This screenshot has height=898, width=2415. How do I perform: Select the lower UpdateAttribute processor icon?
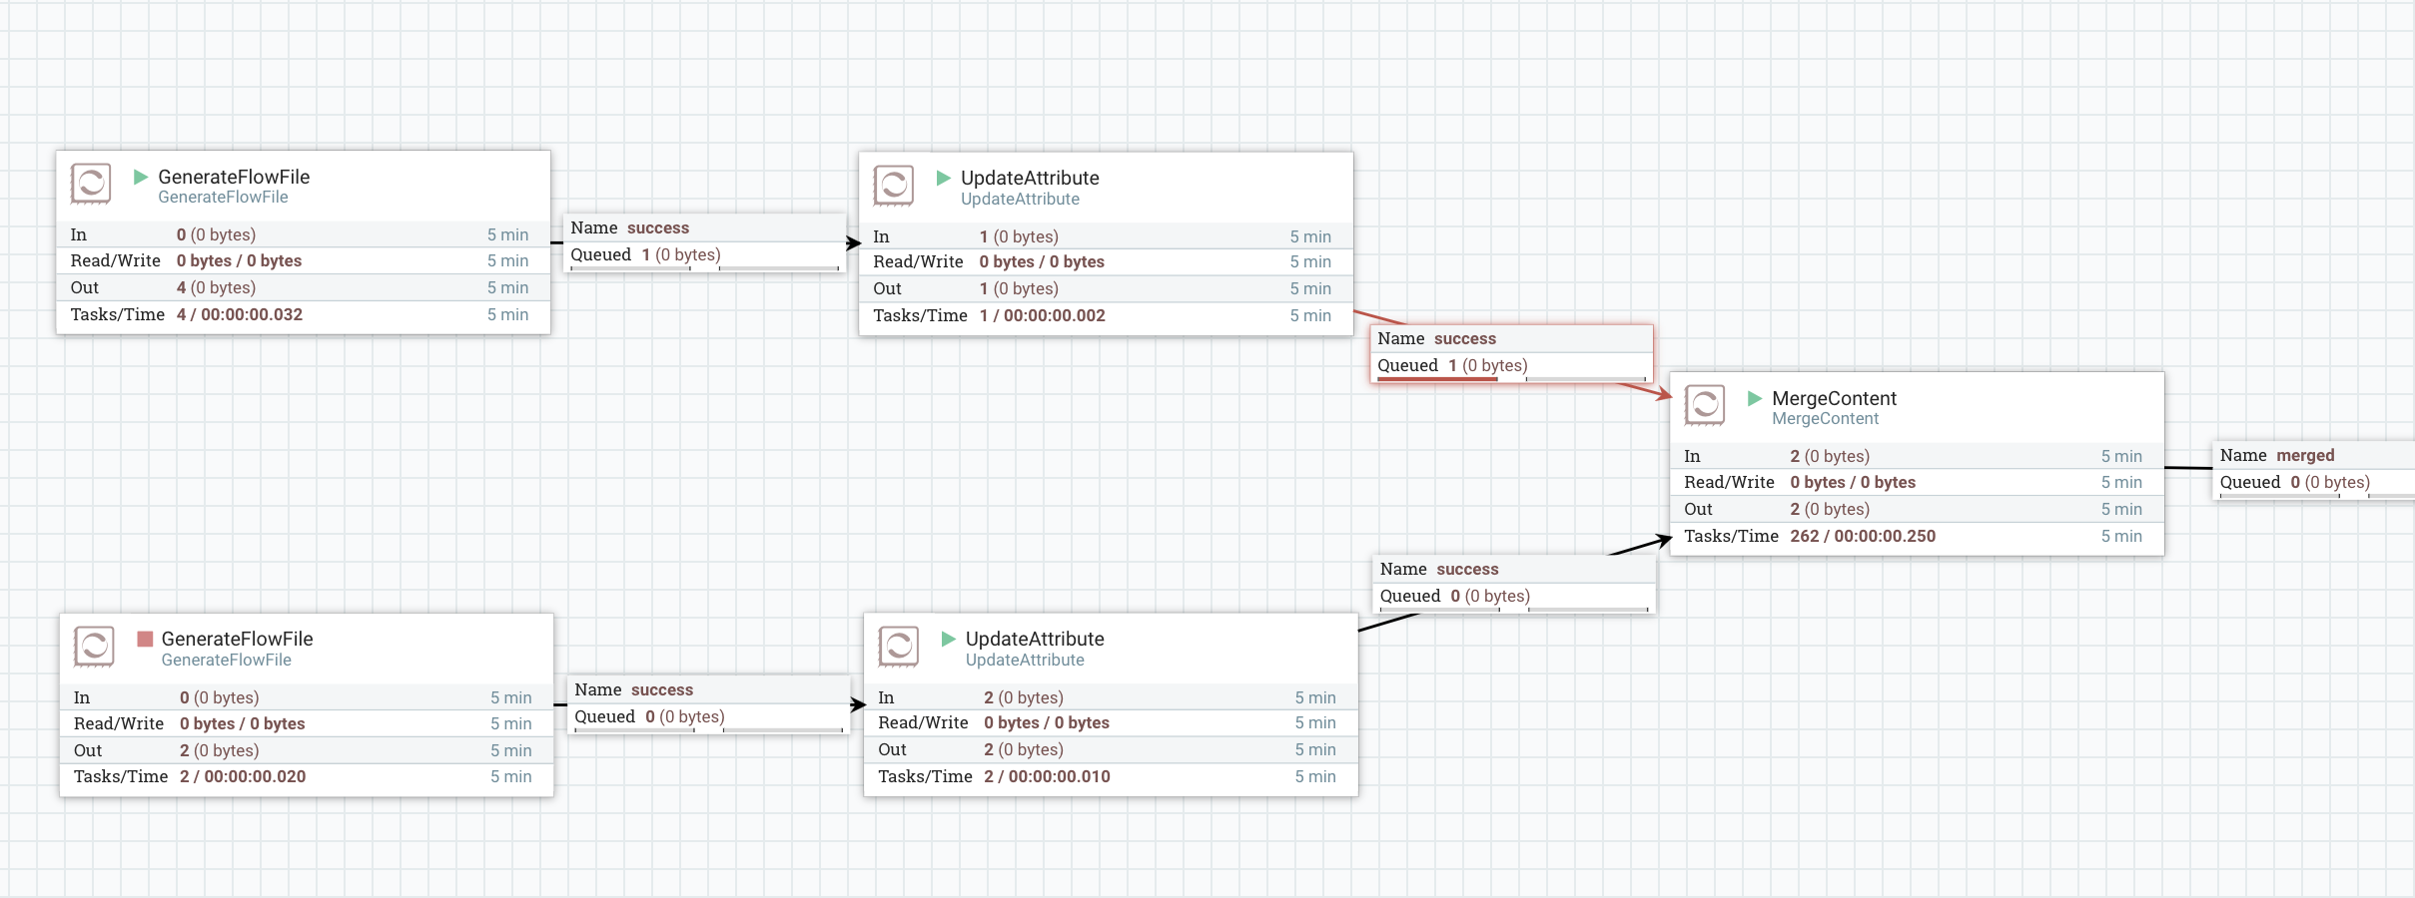click(897, 647)
